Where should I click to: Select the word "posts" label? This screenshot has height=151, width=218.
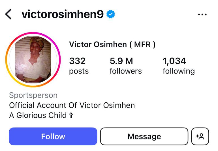point(79,71)
